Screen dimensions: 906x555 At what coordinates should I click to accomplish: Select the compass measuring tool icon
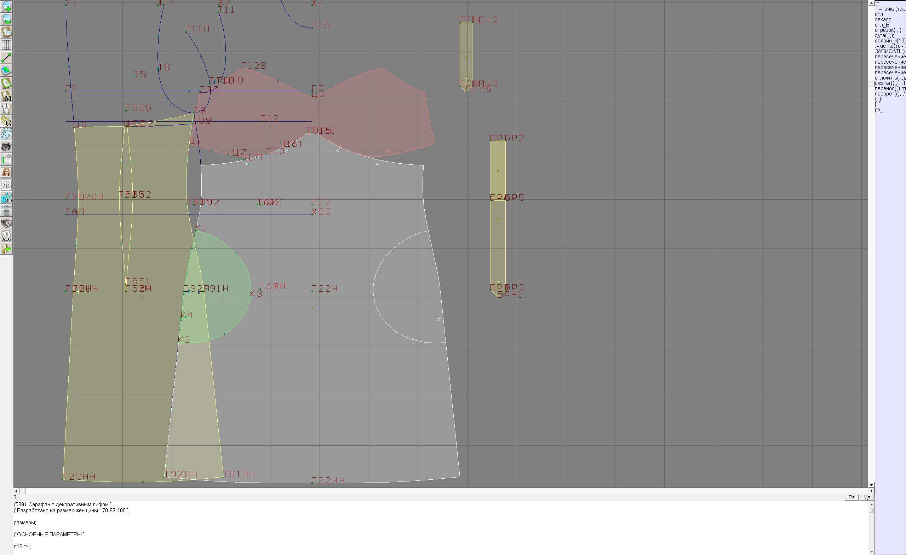6,109
